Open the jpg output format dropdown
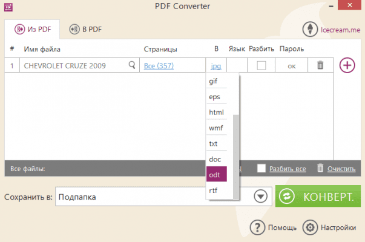Screen dimensions: 365x242 tap(216, 66)
